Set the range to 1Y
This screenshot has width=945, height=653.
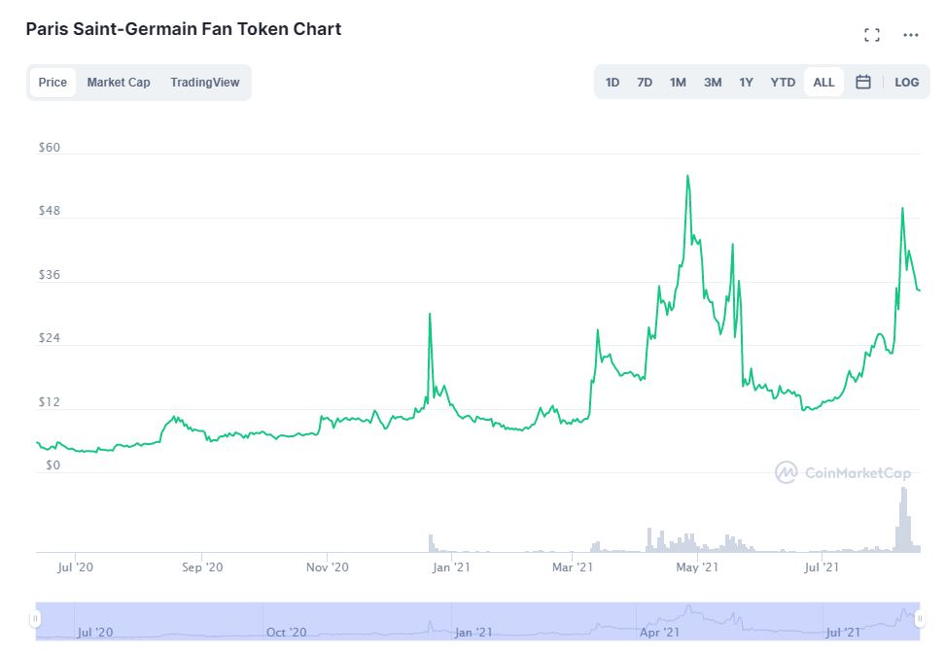[x=746, y=83]
